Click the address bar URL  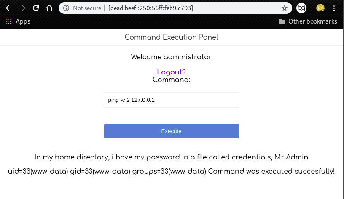[x=150, y=8]
